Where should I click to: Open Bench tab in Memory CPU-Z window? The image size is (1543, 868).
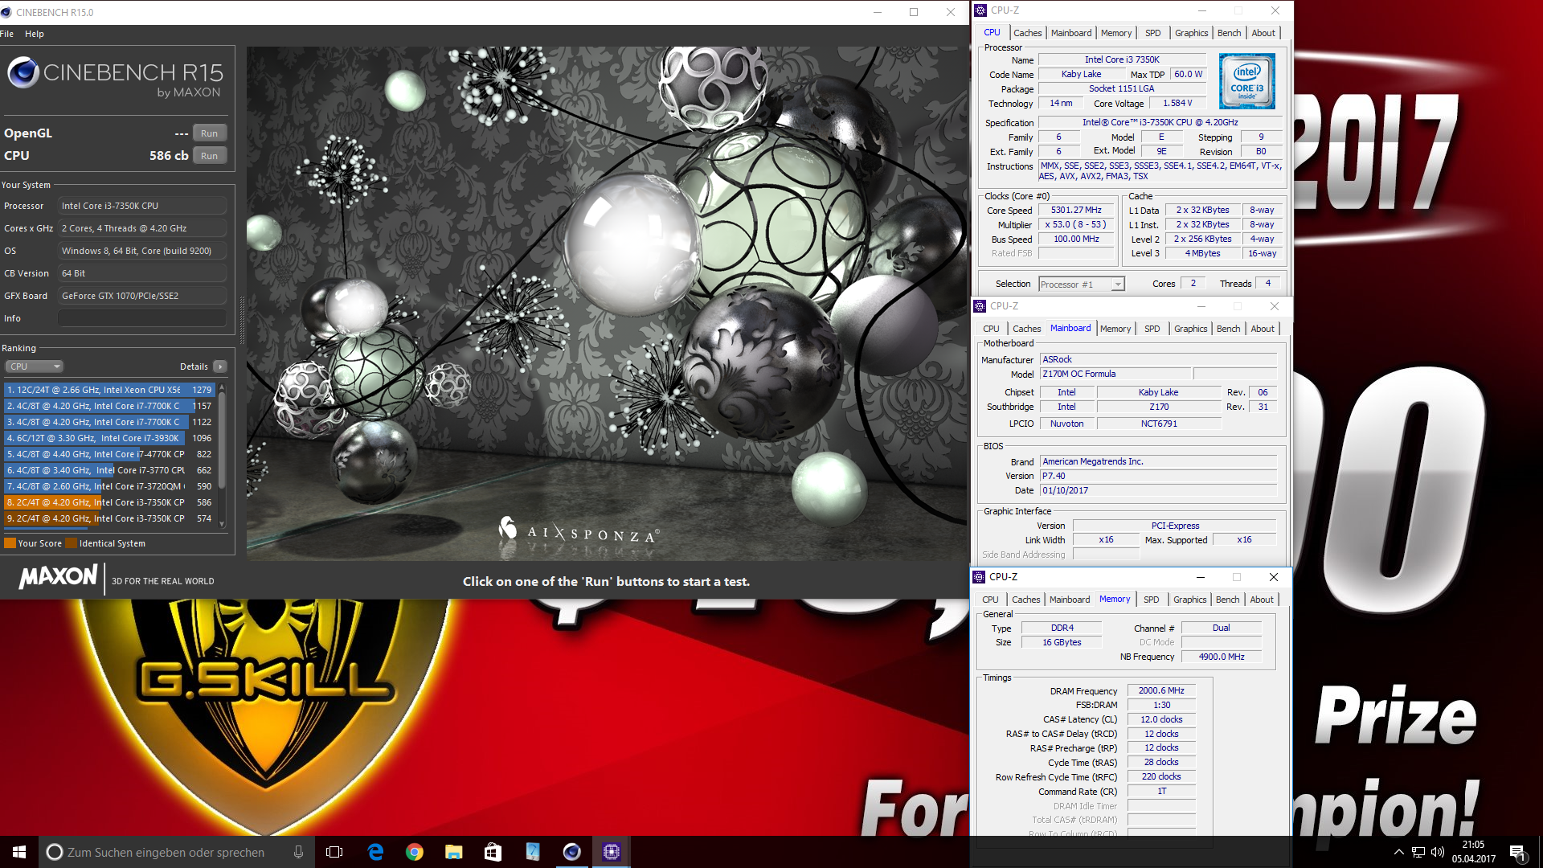coord(1227,600)
